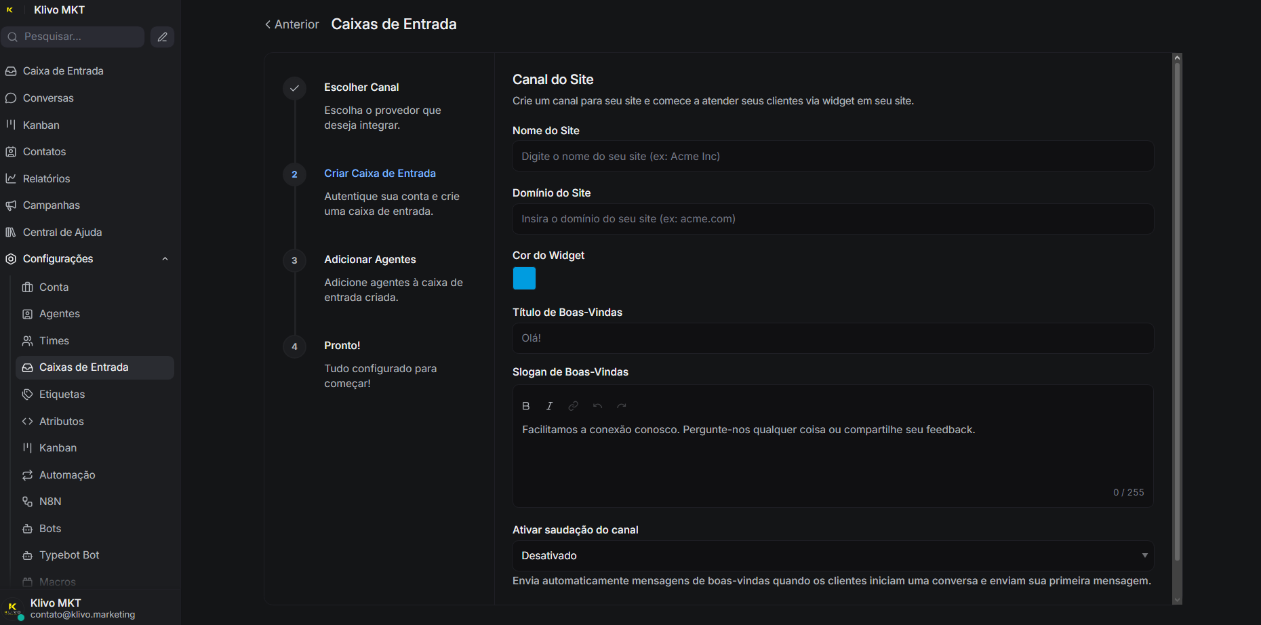Click the Pronto! step
The height and width of the screenshot is (625, 1261).
tap(342, 346)
